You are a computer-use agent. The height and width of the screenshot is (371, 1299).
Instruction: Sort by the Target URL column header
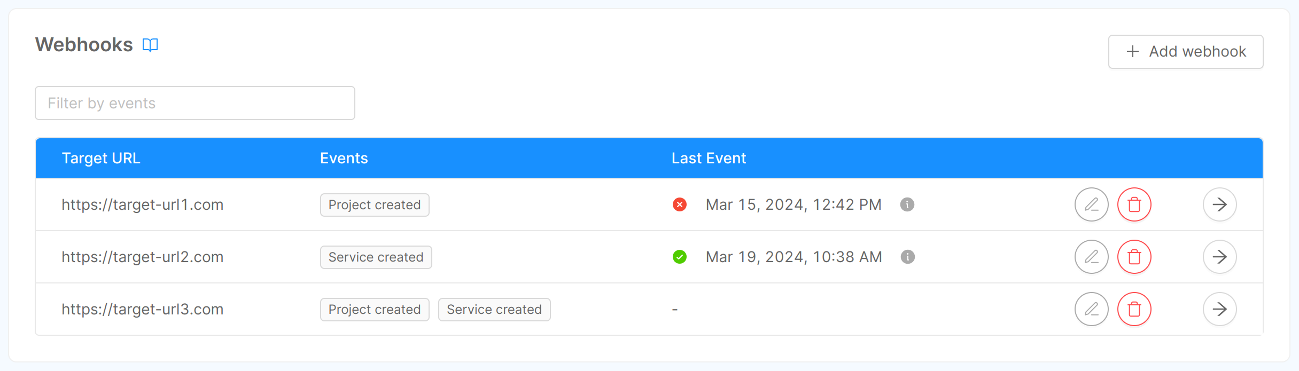100,158
